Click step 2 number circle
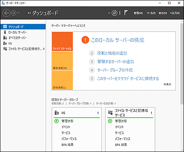This screenshot has width=184, height=152. (x=92, y=53)
